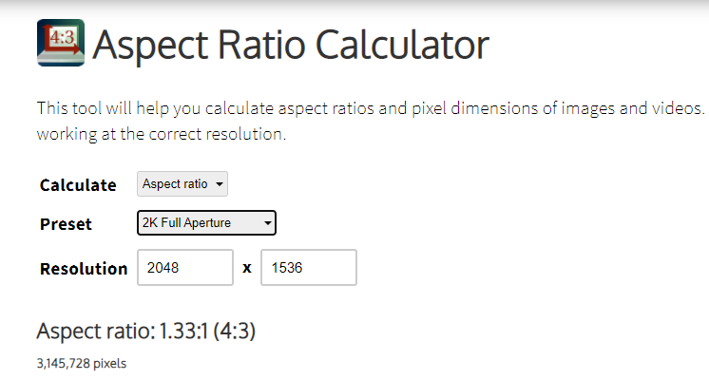Select the height field showing 1536
The width and height of the screenshot is (709, 380).
pos(309,268)
